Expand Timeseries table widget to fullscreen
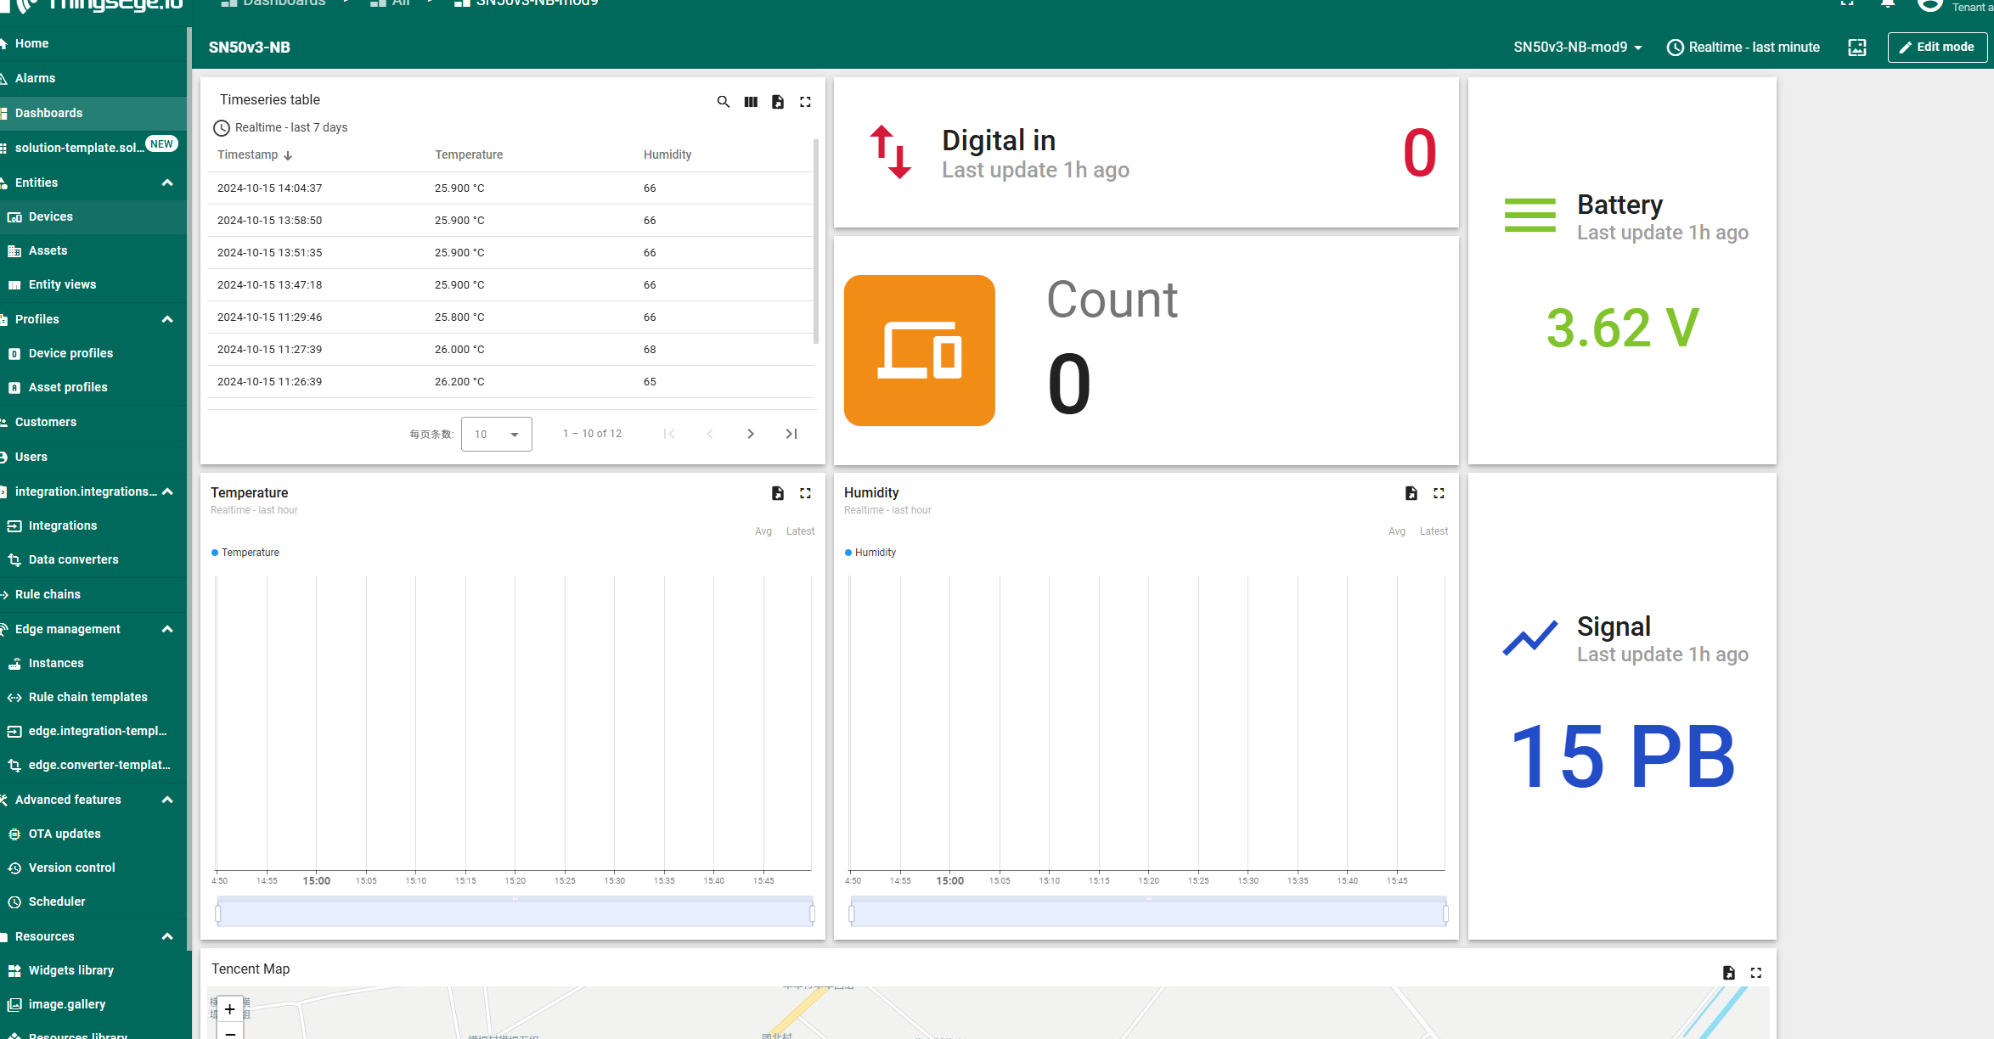This screenshot has width=1994, height=1039. 805,102
